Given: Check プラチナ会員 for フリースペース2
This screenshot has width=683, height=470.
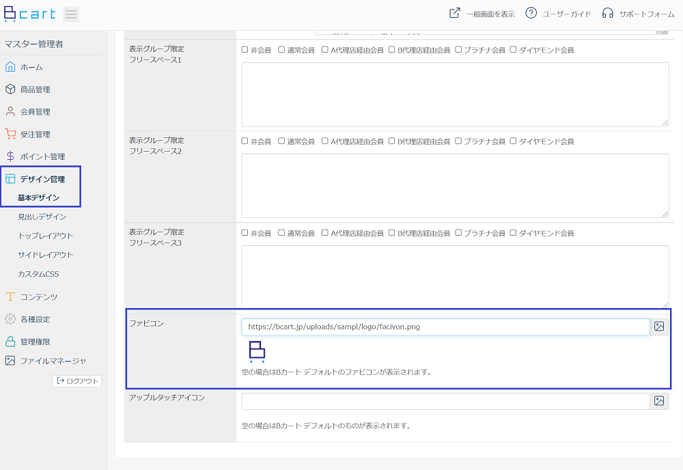Looking at the screenshot, I should tap(458, 141).
